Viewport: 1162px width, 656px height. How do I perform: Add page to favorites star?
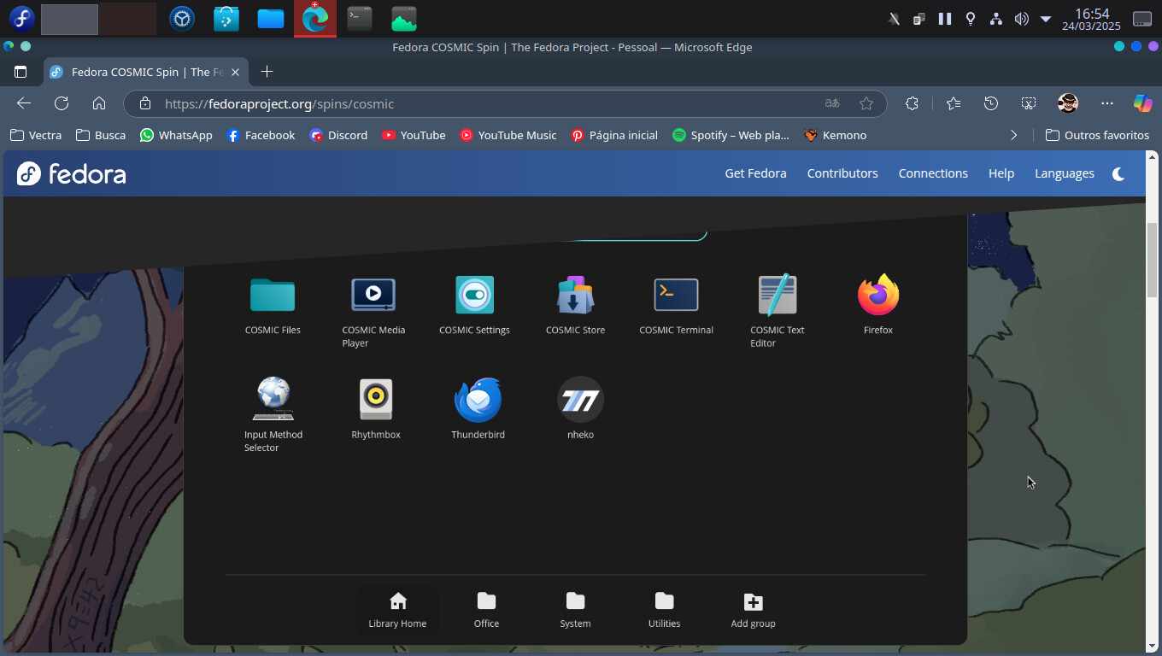tap(866, 103)
